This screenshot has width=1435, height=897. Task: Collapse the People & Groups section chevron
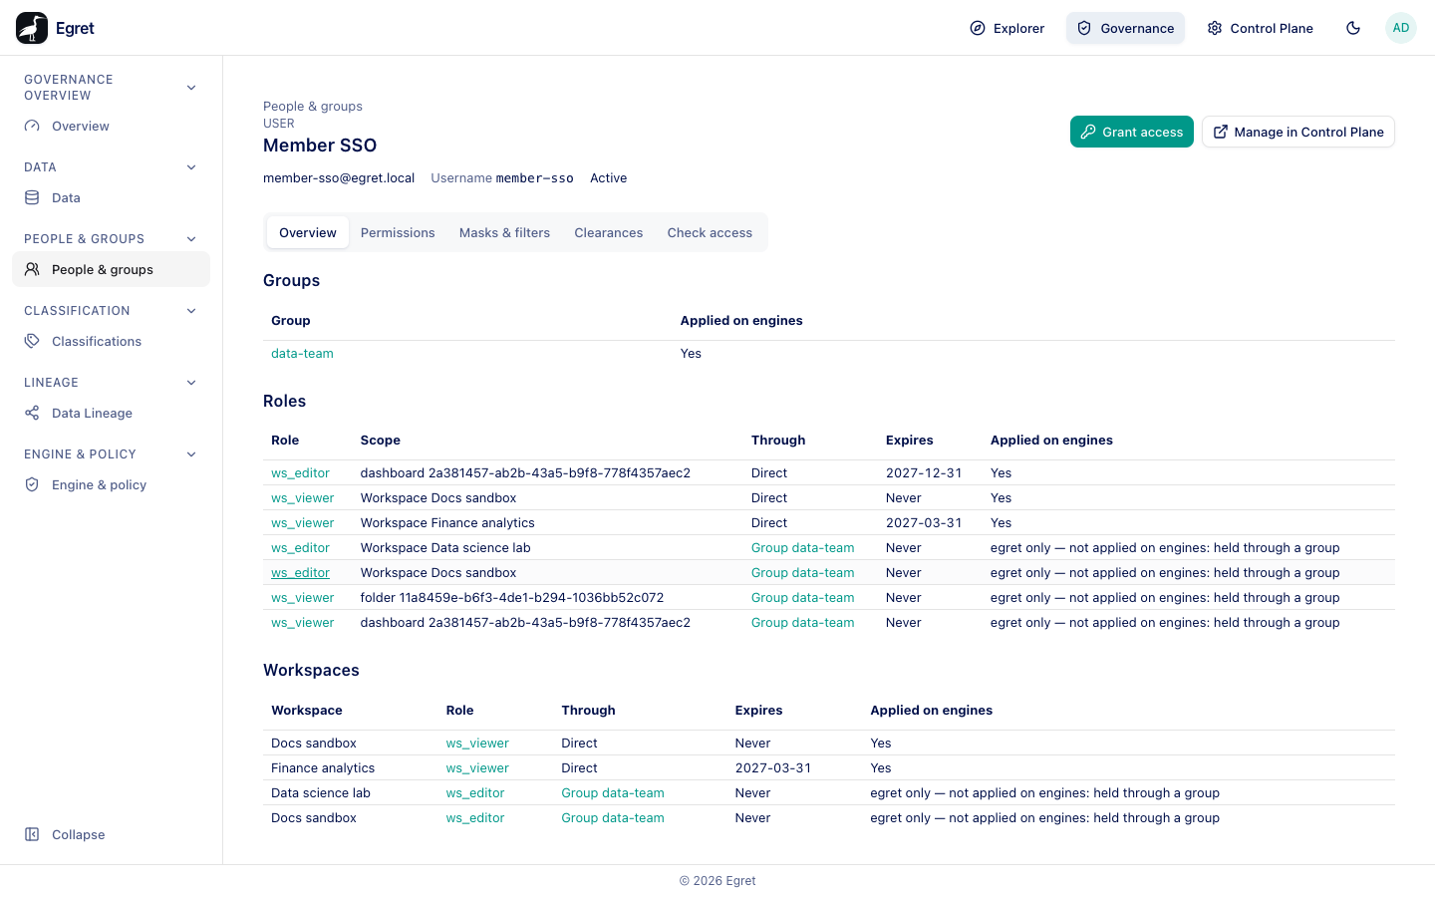pos(191,239)
